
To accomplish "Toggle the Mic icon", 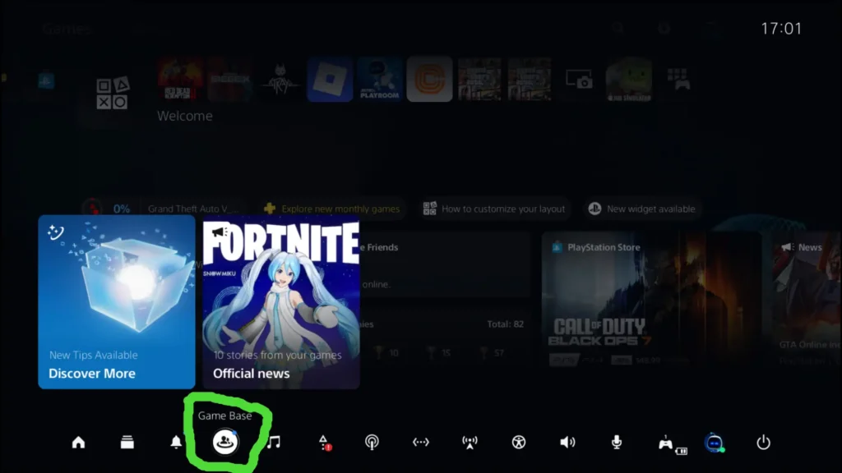I will [x=617, y=443].
